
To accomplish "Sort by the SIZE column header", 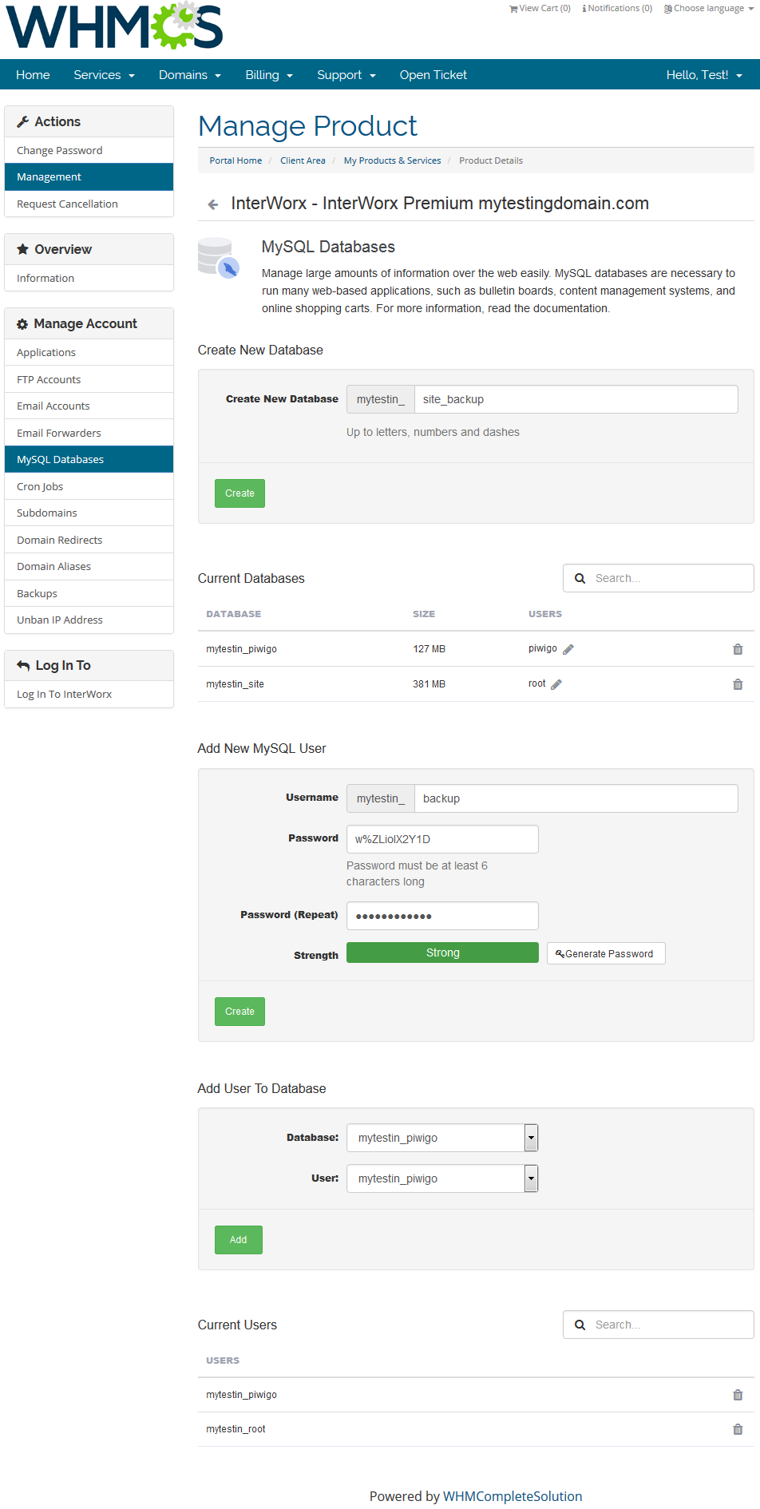I will tap(424, 614).
